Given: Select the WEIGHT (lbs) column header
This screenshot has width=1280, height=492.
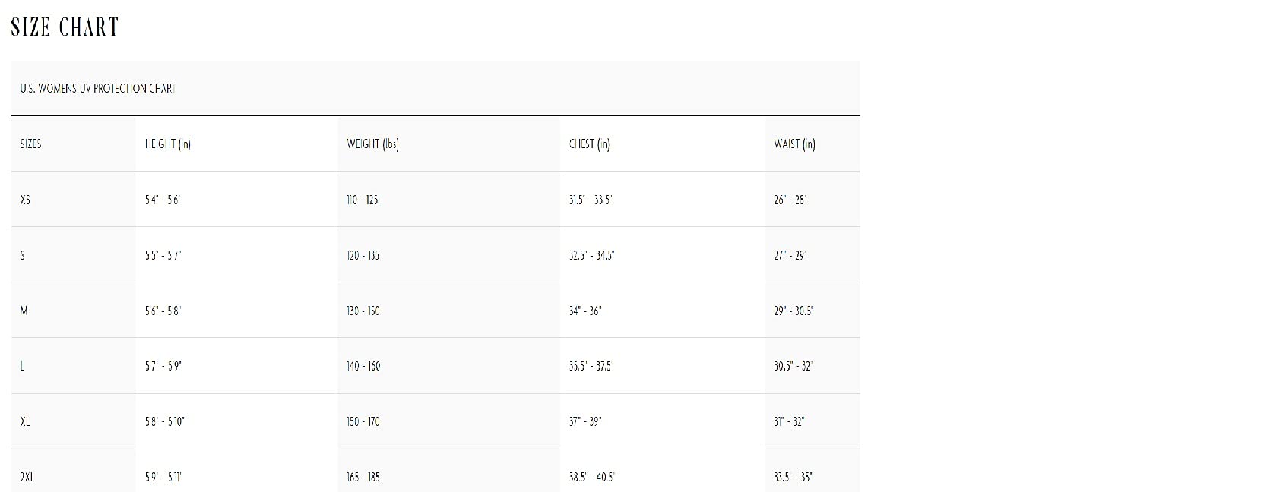Looking at the screenshot, I should (372, 143).
